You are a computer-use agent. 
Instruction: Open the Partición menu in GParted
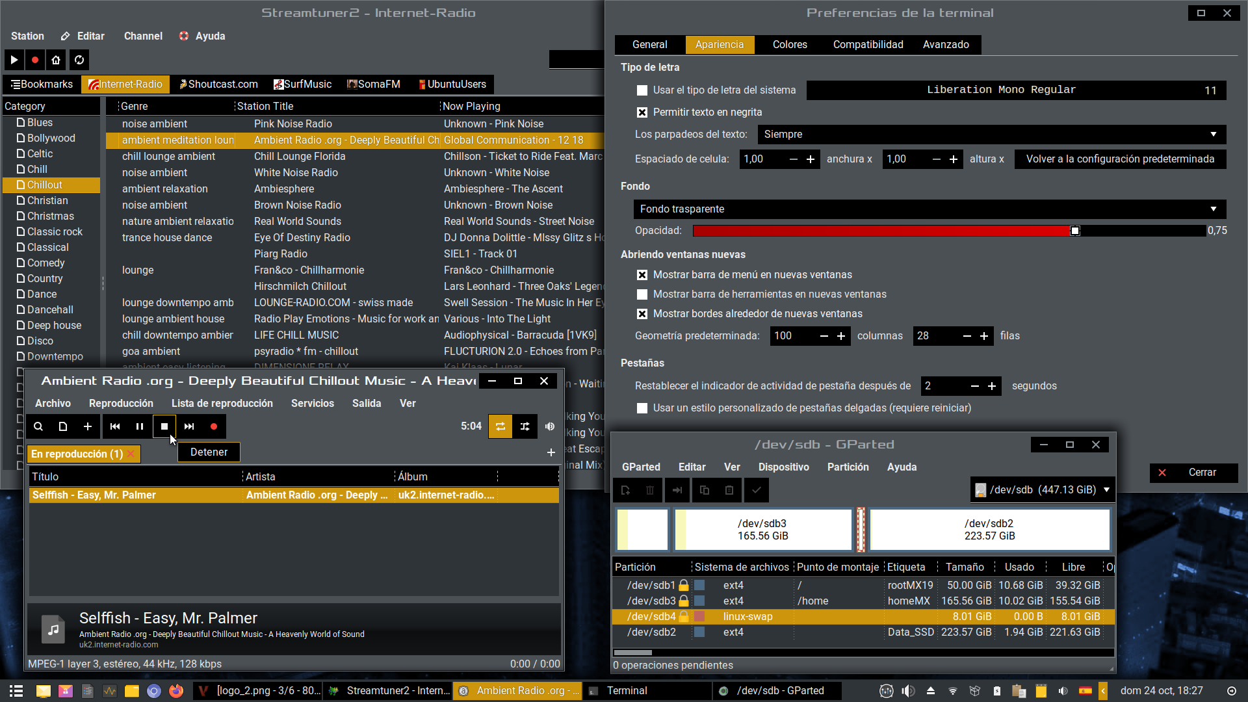(848, 467)
